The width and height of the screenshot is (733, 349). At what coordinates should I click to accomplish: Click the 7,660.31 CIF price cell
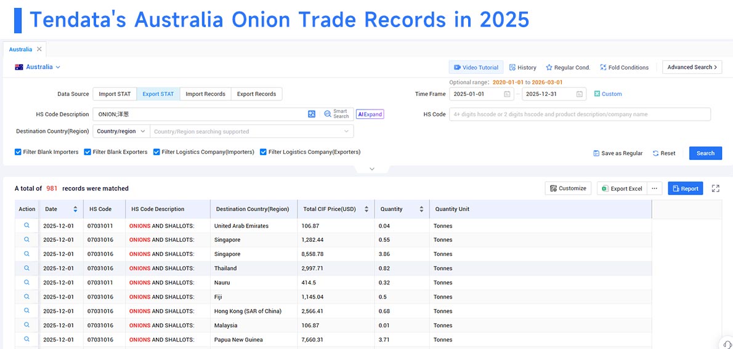pos(336,340)
